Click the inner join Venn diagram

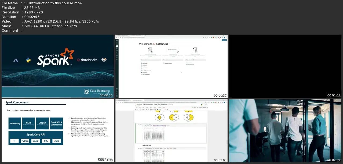point(159,117)
